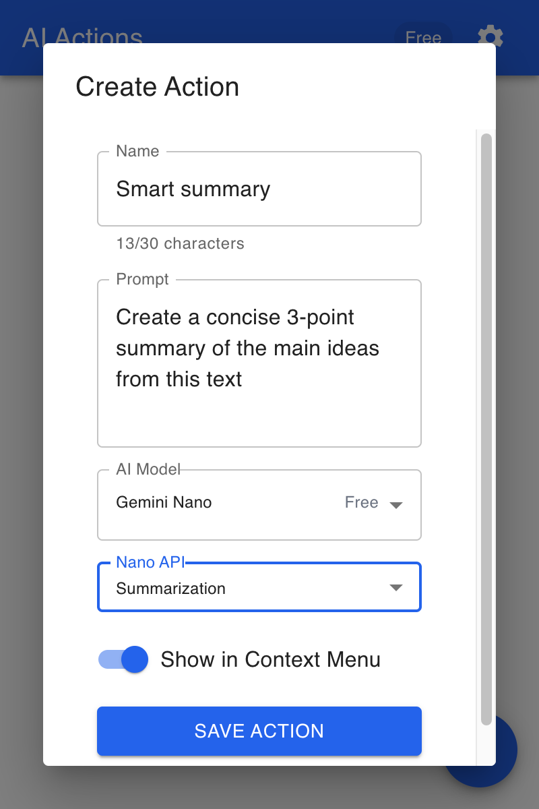Expand the Nano API dropdown
The image size is (539, 809).
pos(396,587)
